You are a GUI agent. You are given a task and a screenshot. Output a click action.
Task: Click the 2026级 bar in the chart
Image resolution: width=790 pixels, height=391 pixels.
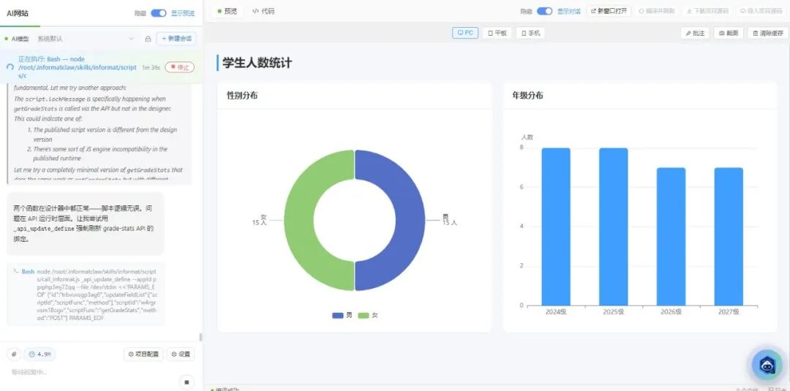pyautogui.click(x=671, y=237)
